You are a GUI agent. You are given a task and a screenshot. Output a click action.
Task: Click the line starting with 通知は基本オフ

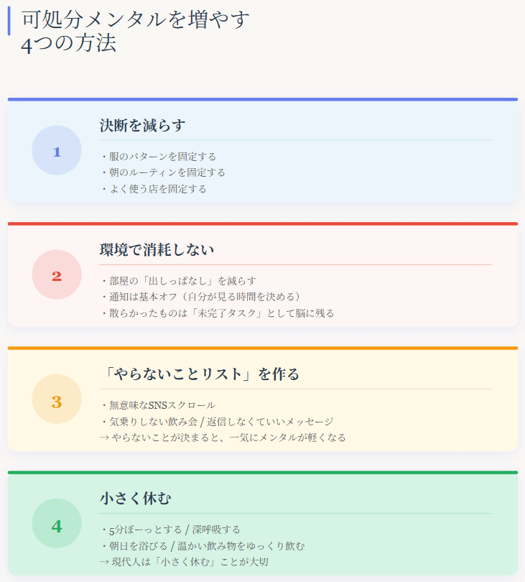pyautogui.click(x=200, y=297)
